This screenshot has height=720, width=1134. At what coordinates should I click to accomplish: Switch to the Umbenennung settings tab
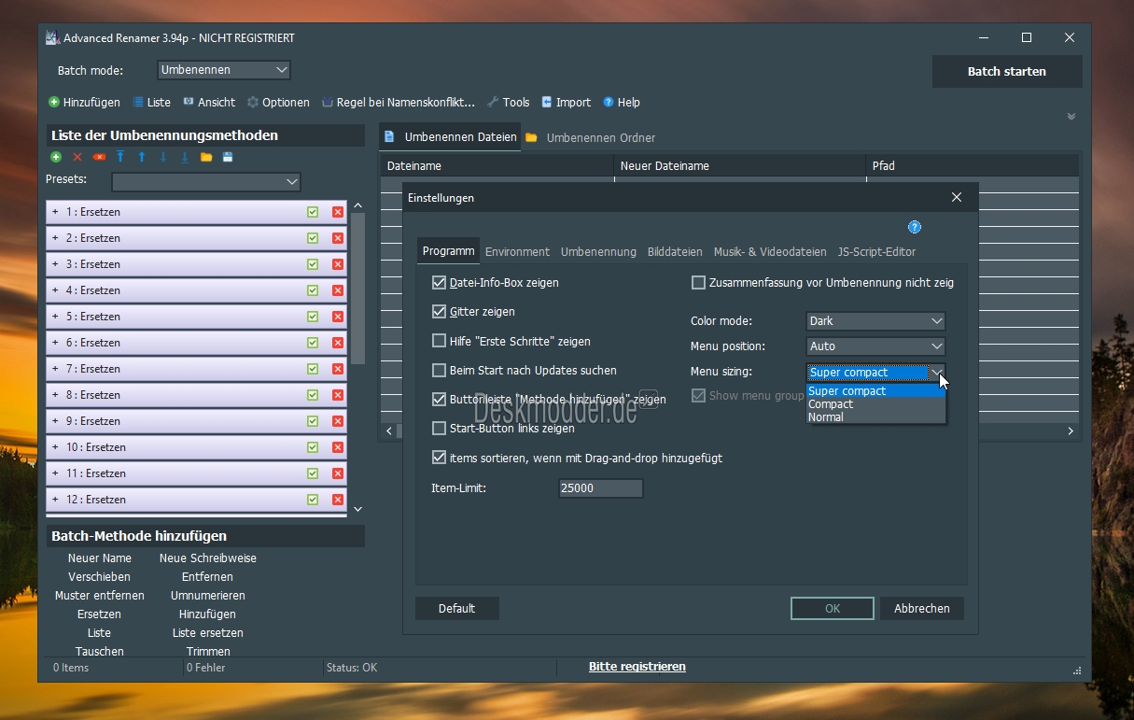click(598, 251)
